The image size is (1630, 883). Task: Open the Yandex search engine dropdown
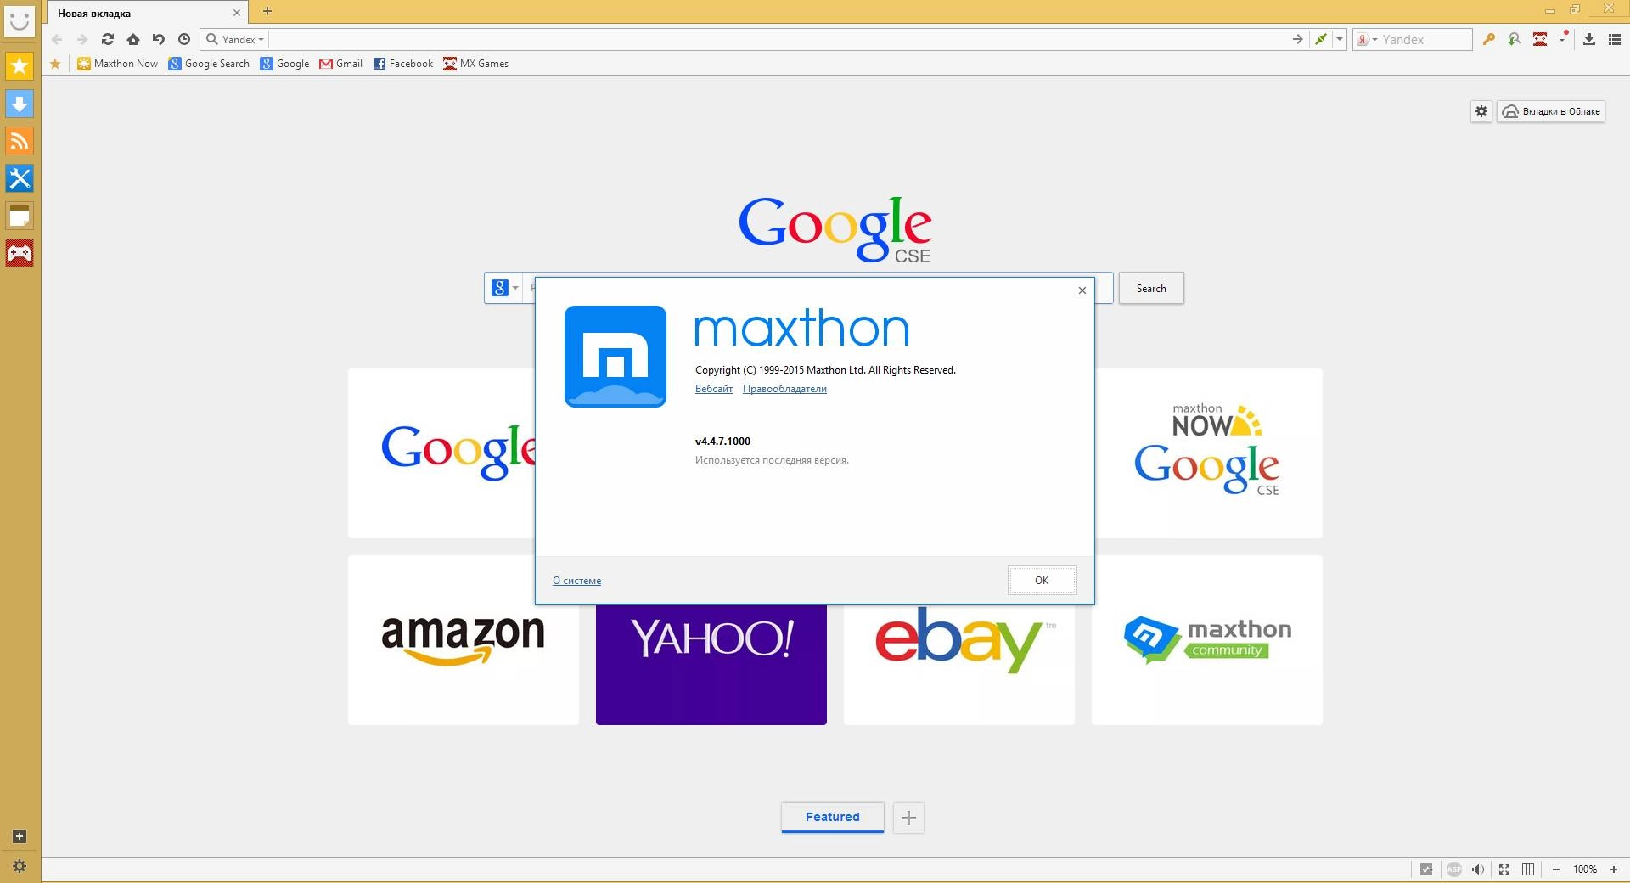(x=1367, y=40)
